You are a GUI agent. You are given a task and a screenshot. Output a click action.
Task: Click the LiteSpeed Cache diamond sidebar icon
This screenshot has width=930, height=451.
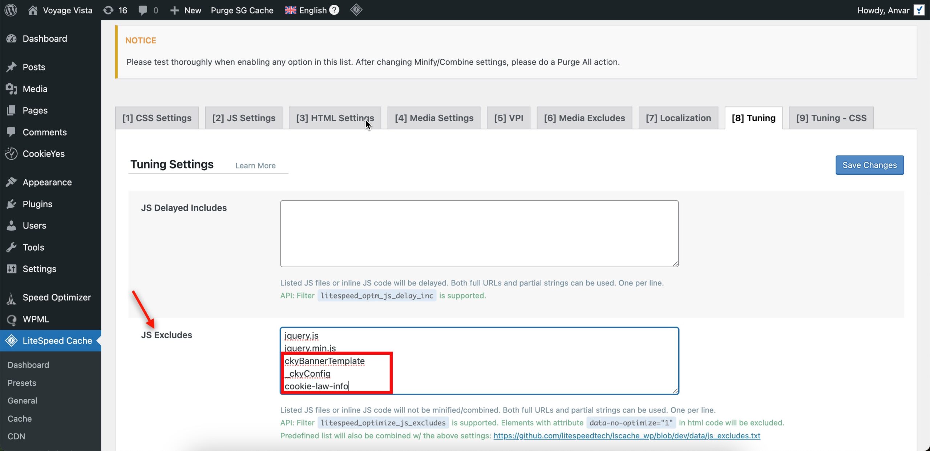coord(12,341)
